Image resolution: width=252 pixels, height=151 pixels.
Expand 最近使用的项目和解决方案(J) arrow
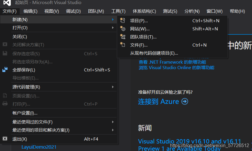tap(113, 130)
